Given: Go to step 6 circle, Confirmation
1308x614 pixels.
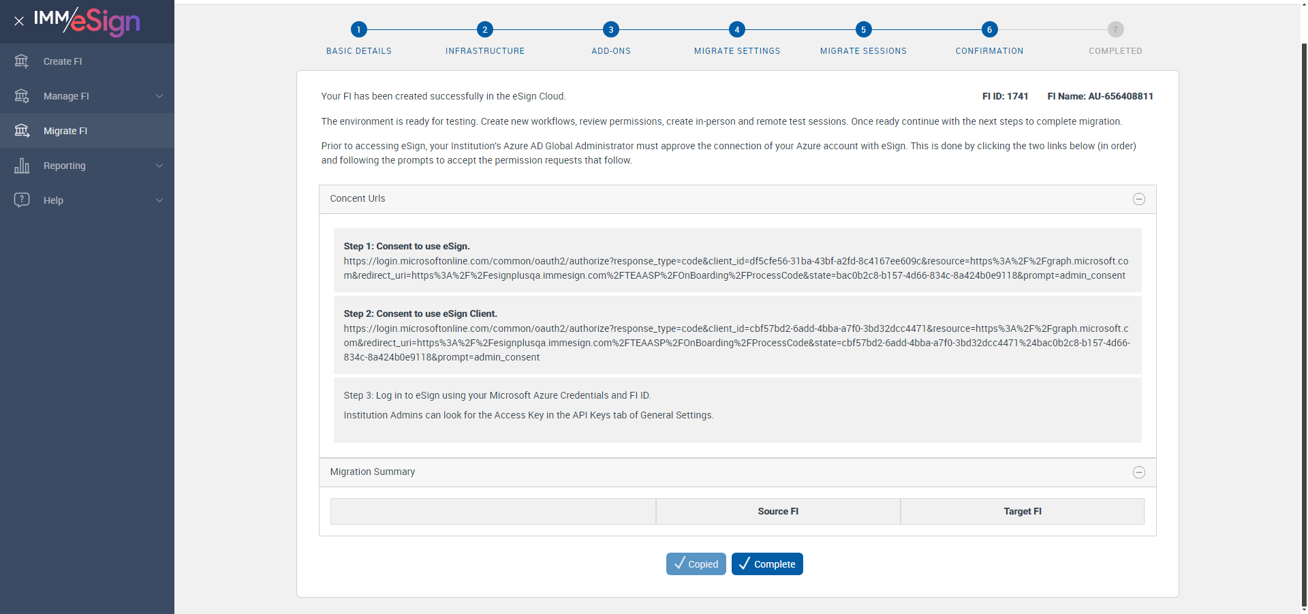Looking at the screenshot, I should (989, 29).
